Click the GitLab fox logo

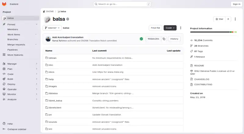click(4, 4)
